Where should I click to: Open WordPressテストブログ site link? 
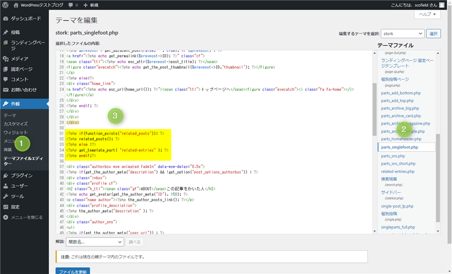[42, 5]
